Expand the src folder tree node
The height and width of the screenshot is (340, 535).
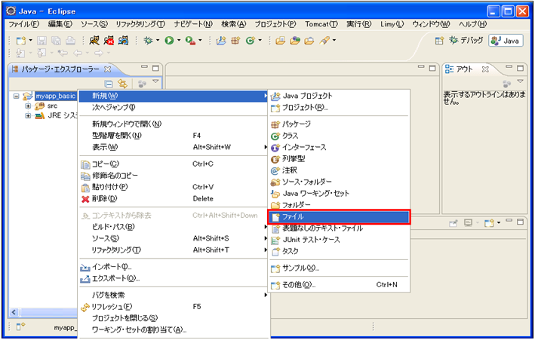pyautogui.click(x=28, y=106)
